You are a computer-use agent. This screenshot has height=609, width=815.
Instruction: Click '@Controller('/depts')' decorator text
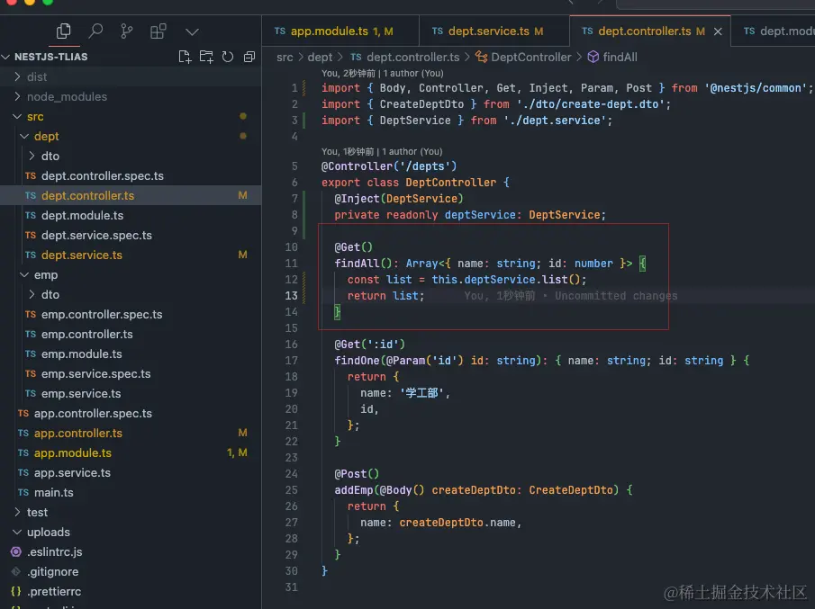(389, 166)
